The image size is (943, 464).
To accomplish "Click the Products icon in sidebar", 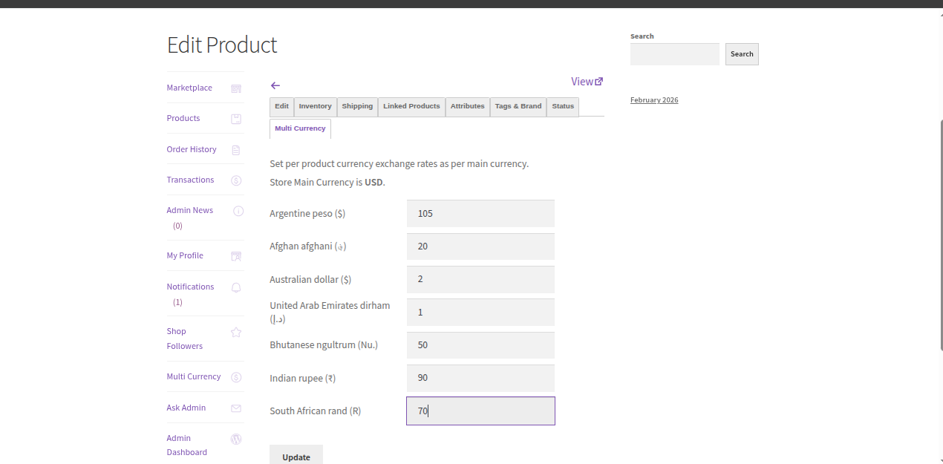I will [x=236, y=119].
